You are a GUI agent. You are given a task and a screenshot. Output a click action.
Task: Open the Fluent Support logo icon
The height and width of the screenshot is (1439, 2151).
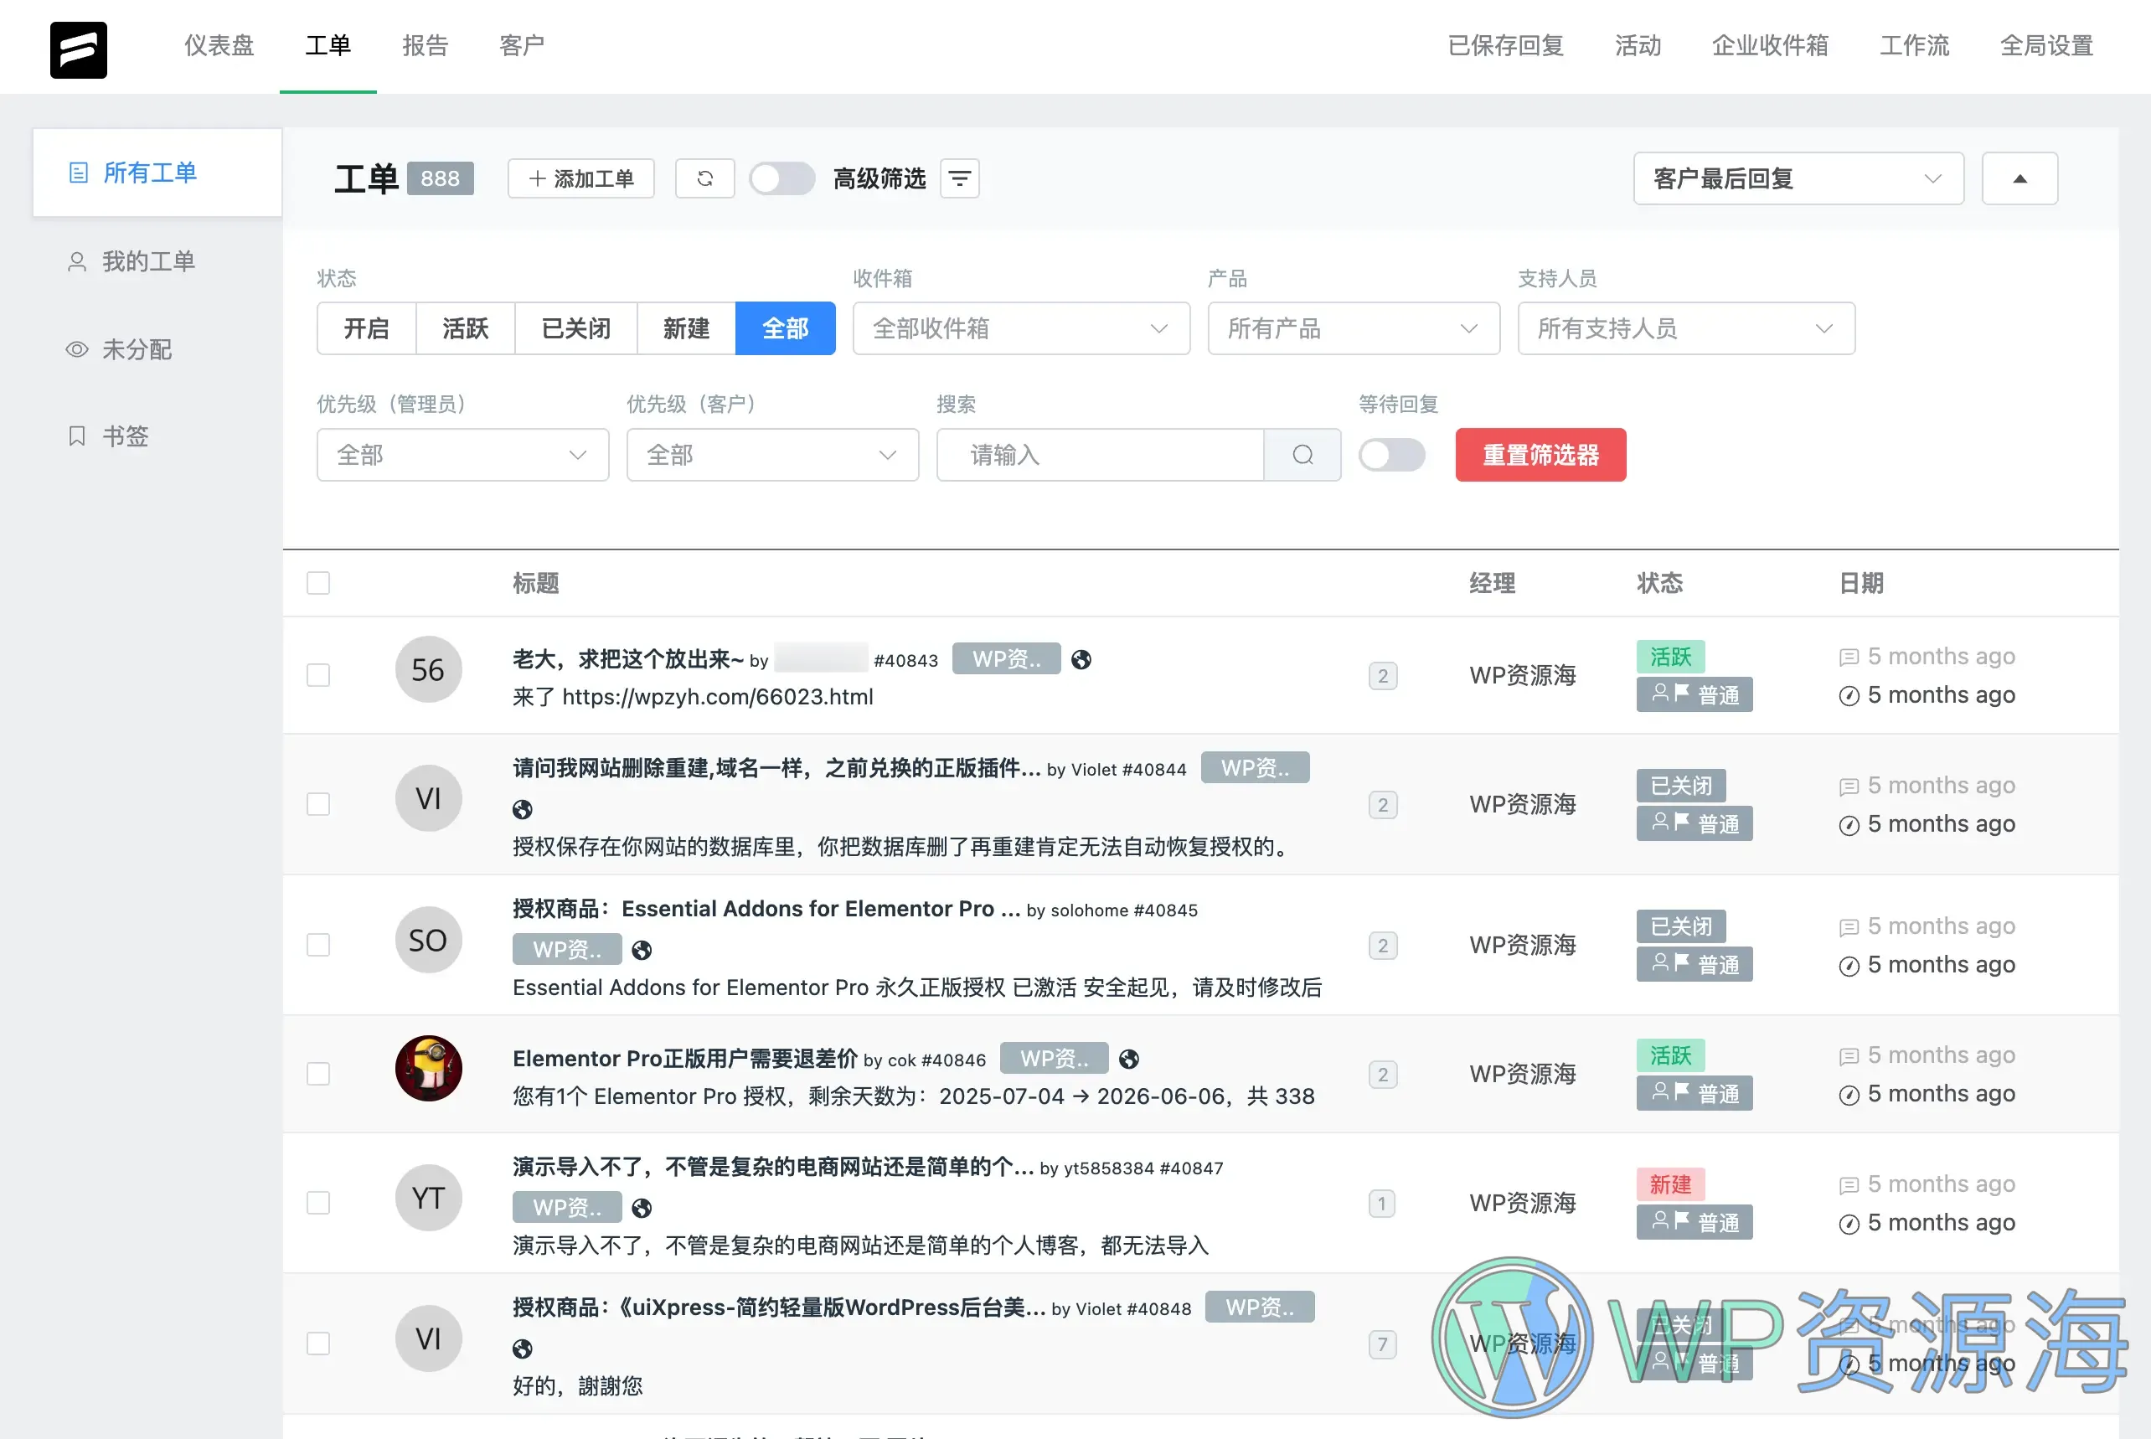(x=79, y=50)
